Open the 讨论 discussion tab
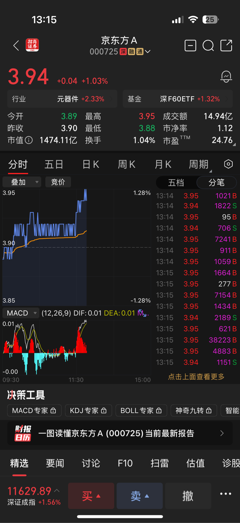 click(x=91, y=463)
